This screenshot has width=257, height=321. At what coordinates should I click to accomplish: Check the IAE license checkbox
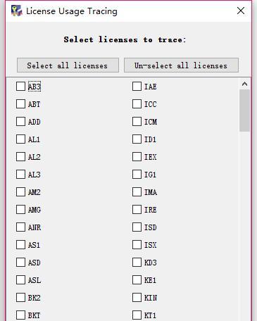(x=137, y=87)
